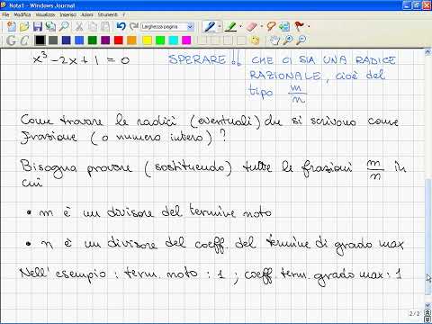
Task: Open the Larghezza pagina zoom dropdown
Action: 191,27
